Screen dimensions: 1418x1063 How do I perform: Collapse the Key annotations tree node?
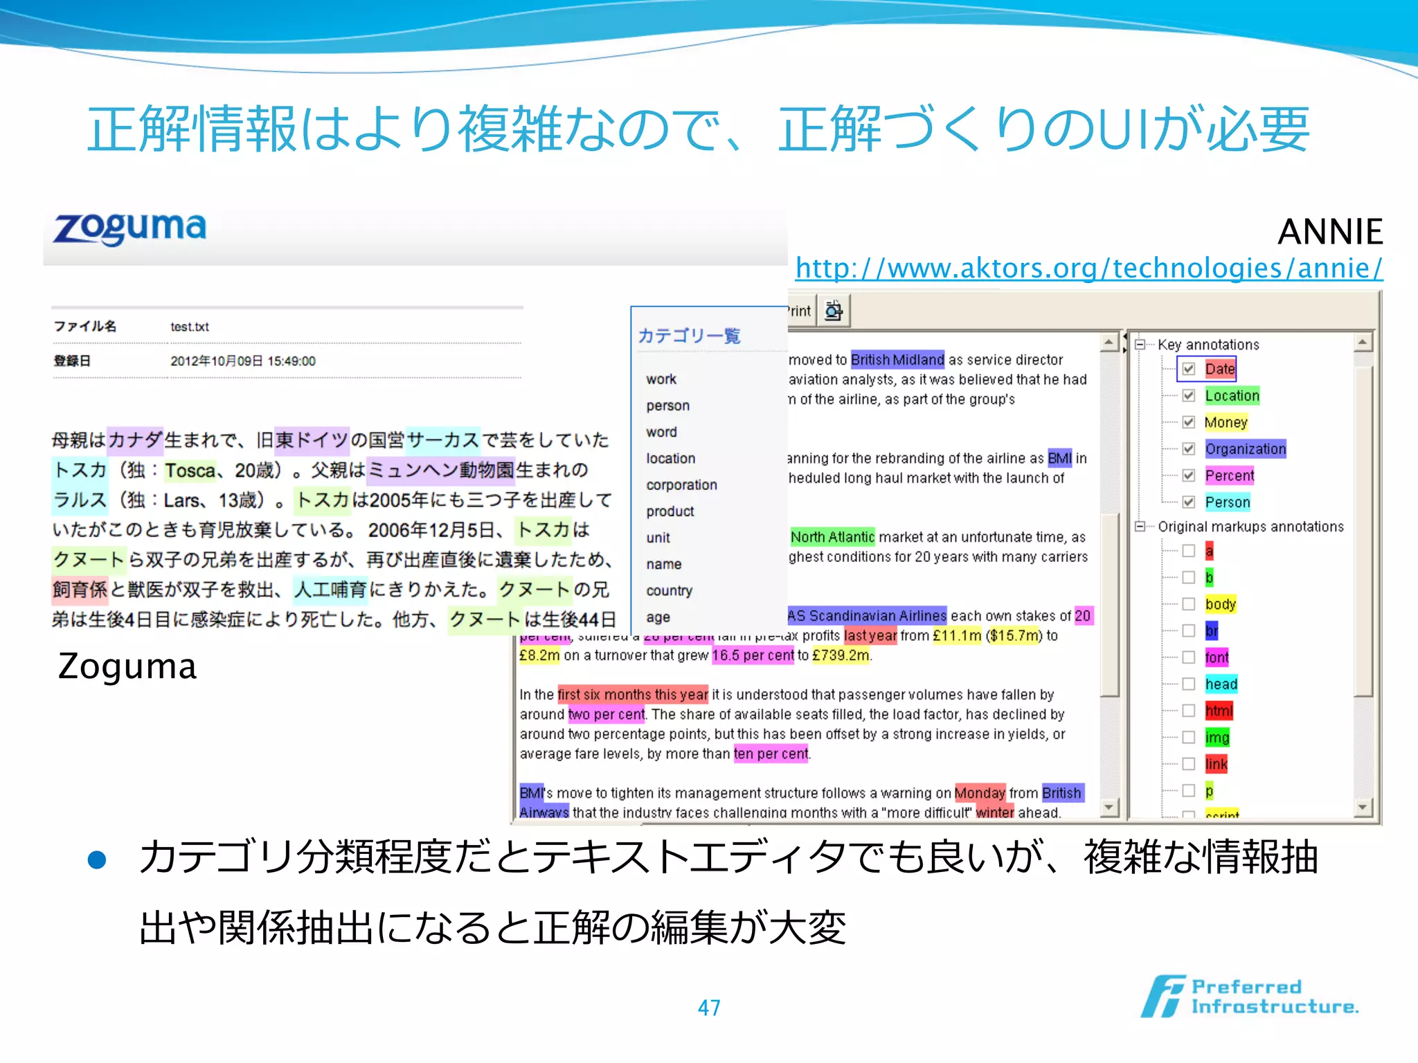(x=1140, y=344)
